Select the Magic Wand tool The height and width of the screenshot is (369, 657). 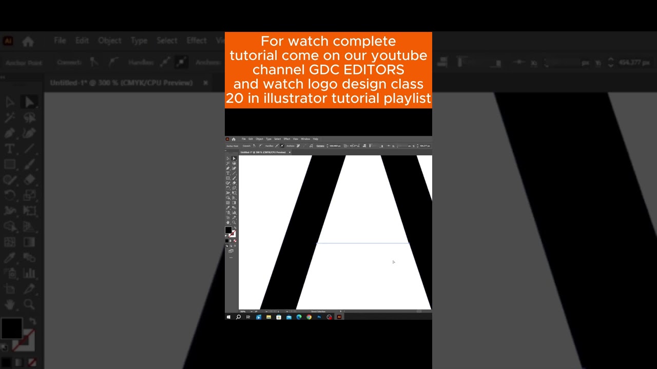point(228,163)
